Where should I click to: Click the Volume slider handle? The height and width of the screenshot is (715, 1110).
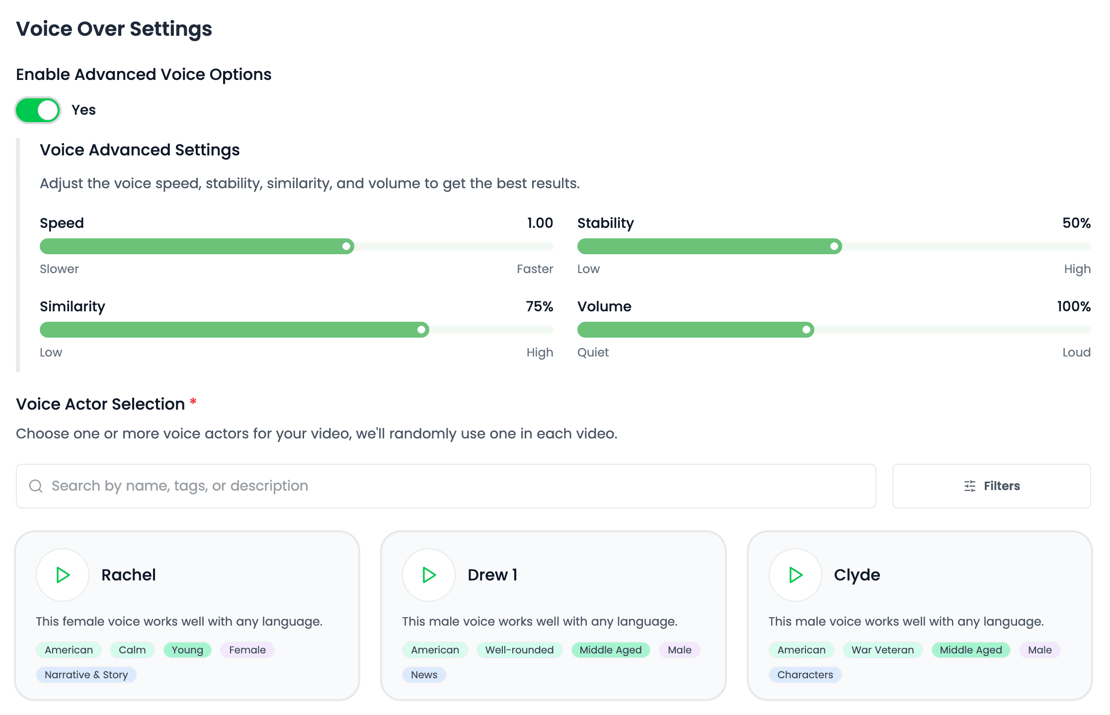[x=806, y=330]
